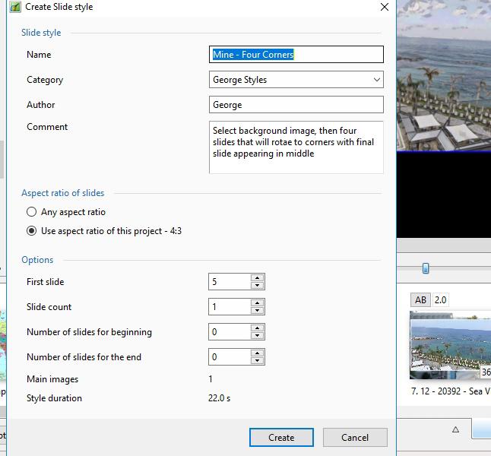Click the Style duration value 22.0 s

pyautogui.click(x=219, y=398)
